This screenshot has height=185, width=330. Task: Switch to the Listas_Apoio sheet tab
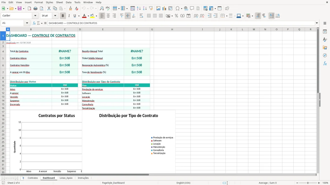pos(66,178)
